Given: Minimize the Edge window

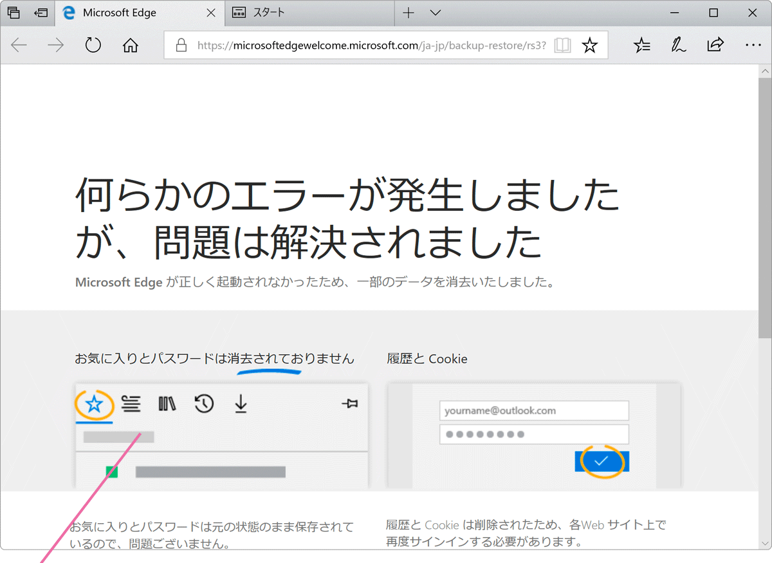Looking at the screenshot, I should click(x=675, y=13).
